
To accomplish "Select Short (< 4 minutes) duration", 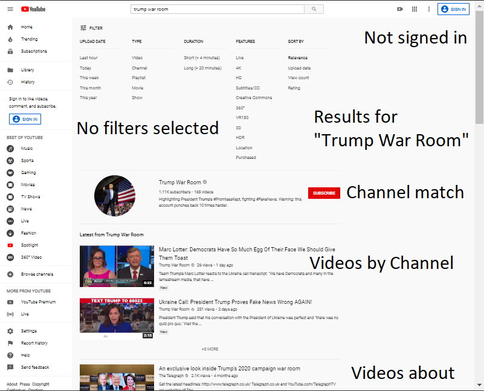I will click(x=202, y=57).
